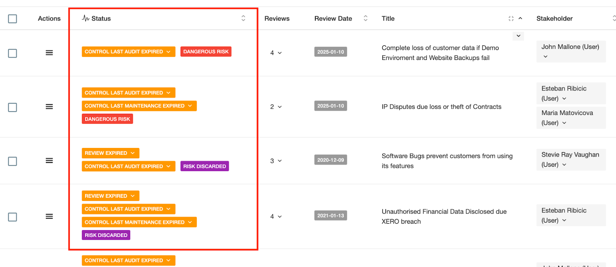Select the checkbox for the Software Bugs row
The height and width of the screenshot is (267, 616).
tap(12, 161)
